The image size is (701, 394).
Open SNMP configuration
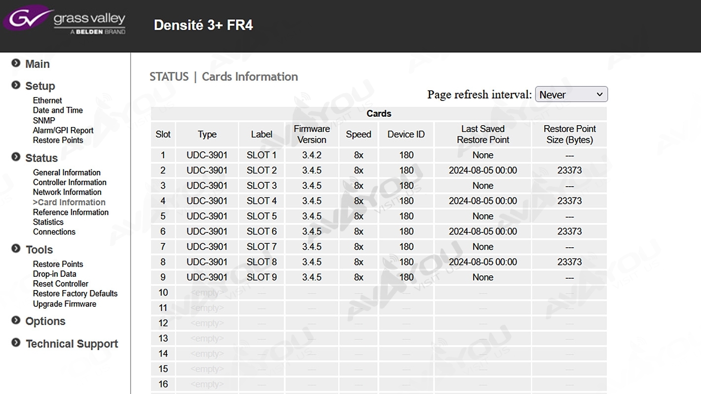(44, 121)
